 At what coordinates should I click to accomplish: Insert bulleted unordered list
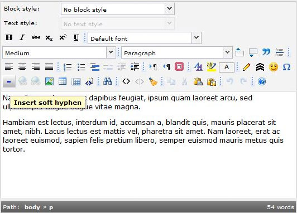[81, 67]
